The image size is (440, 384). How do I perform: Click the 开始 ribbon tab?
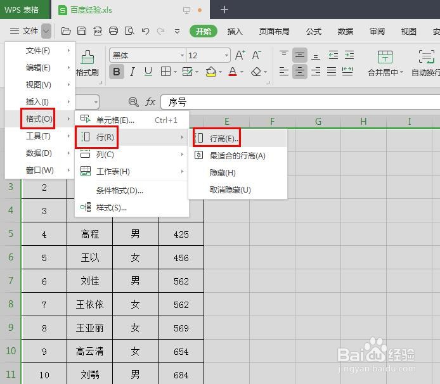tap(204, 31)
